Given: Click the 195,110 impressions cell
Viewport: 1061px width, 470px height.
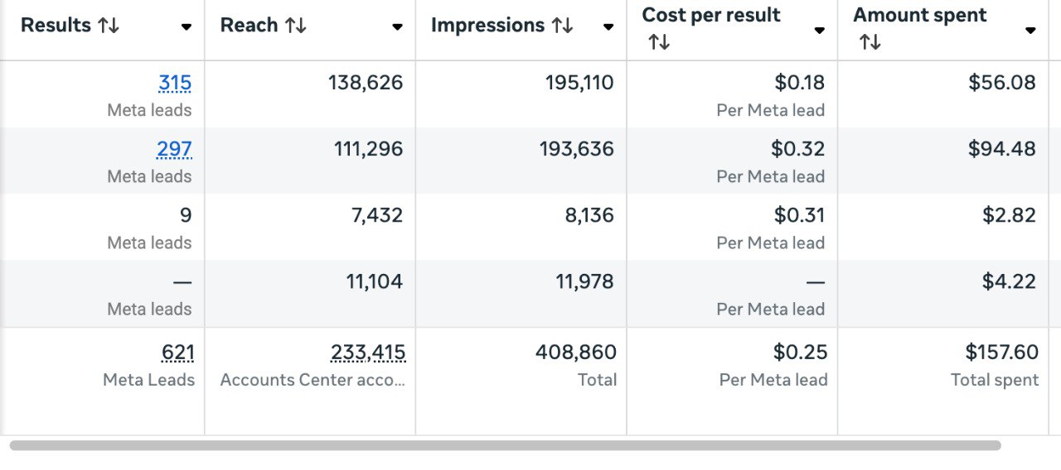Looking at the screenshot, I should (579, 83).
